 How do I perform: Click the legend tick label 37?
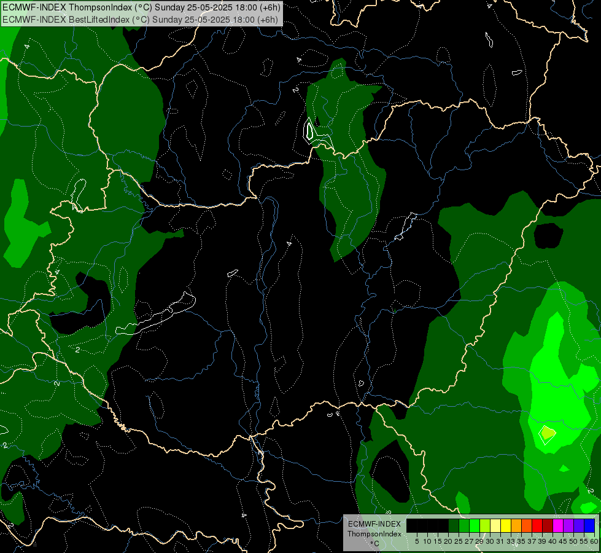(532, 541)
